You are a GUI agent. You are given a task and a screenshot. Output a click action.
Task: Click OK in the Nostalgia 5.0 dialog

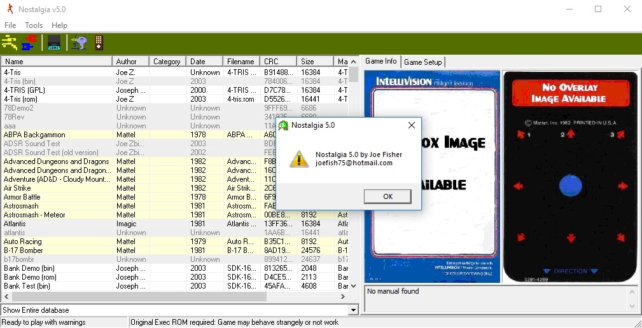pos(387,196)
